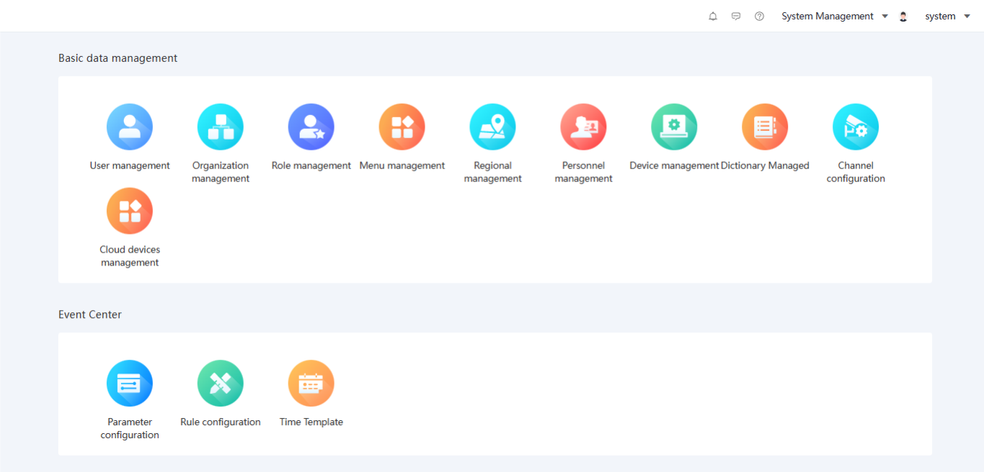984x472 pixels.
Task: Click the User management label
Action: tap(130, 165)
